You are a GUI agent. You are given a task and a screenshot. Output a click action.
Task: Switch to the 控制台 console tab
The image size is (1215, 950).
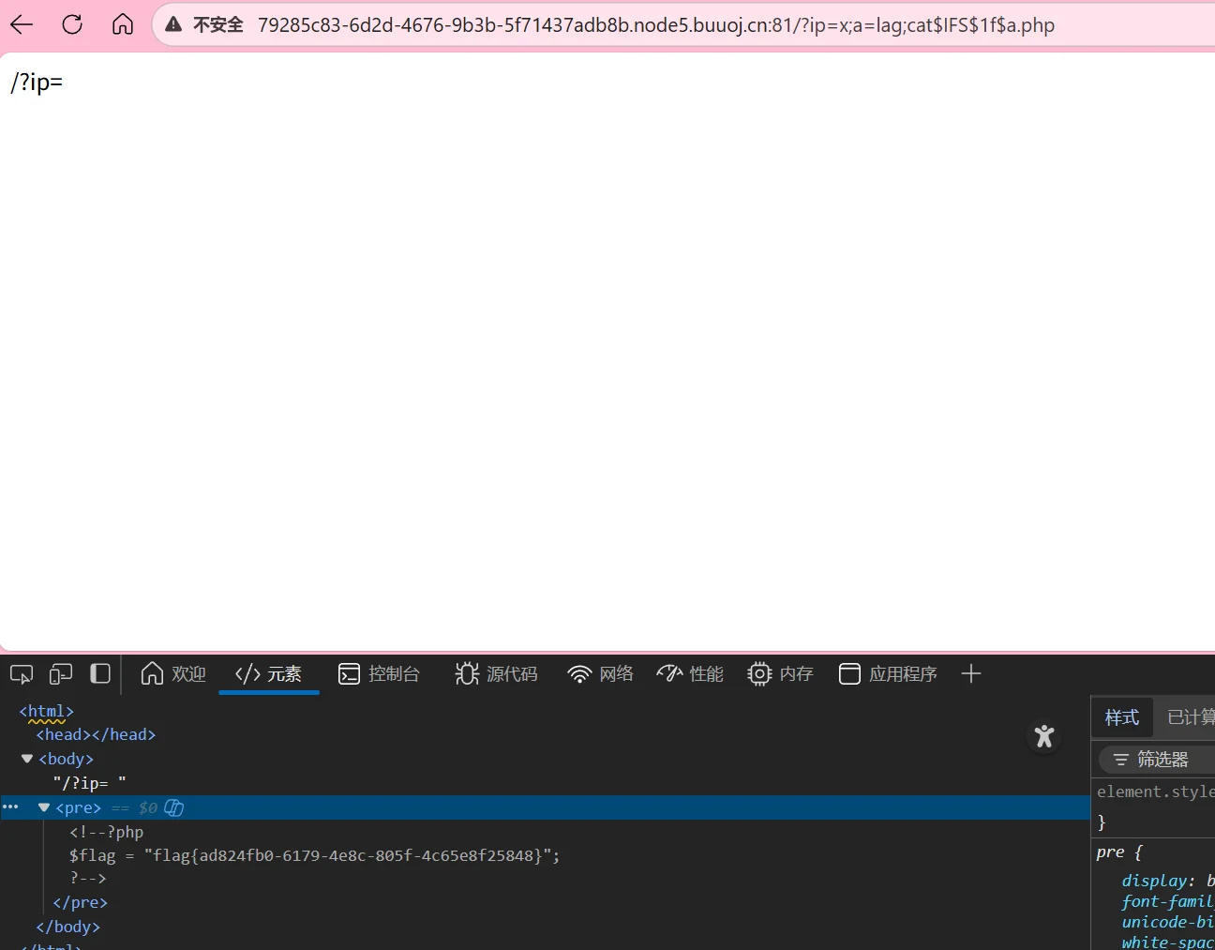point(380,674)
